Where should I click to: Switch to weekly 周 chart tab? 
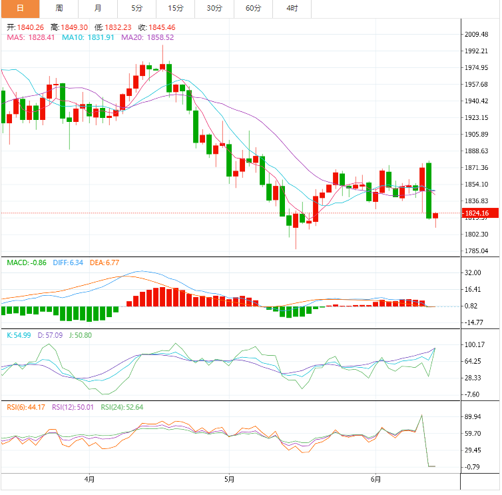pos(59,9)
